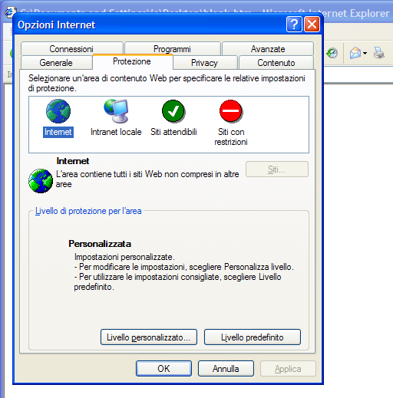This screenshot has width=393, height=398.
Task: Select the Siti con restrizioni red icon
Action: click(231, 111)
